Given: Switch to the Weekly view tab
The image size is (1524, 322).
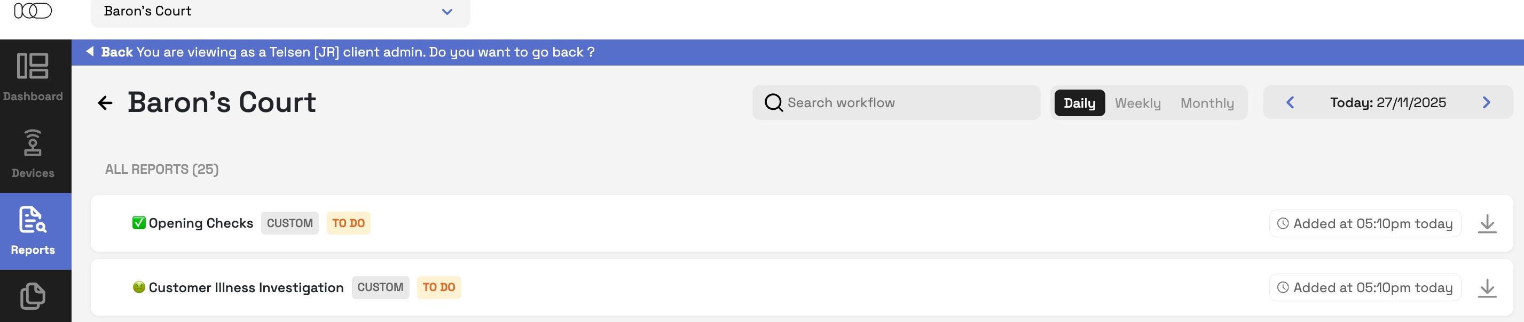Looking at the screenshot, I should coord(1137,103).
